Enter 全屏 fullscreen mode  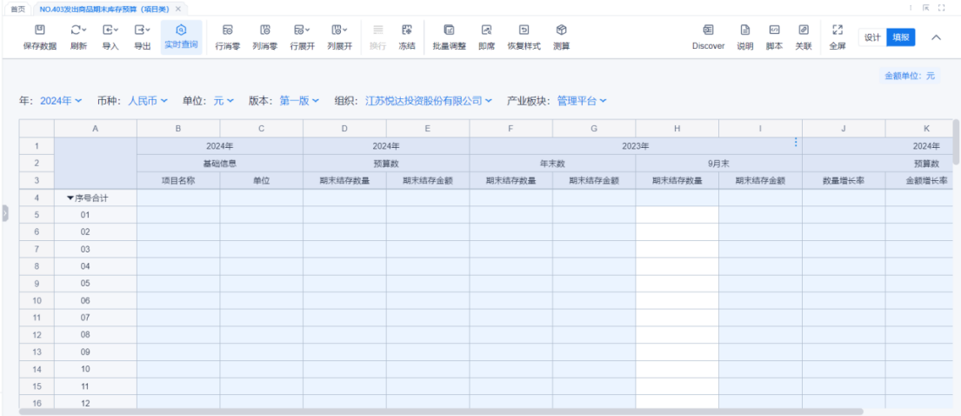[838, 30]
